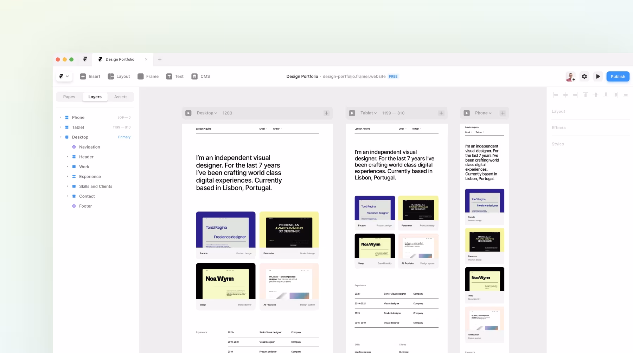Switch to the Pages tab
The width and height of the screenshot is (633, 353).
point(69,97)
